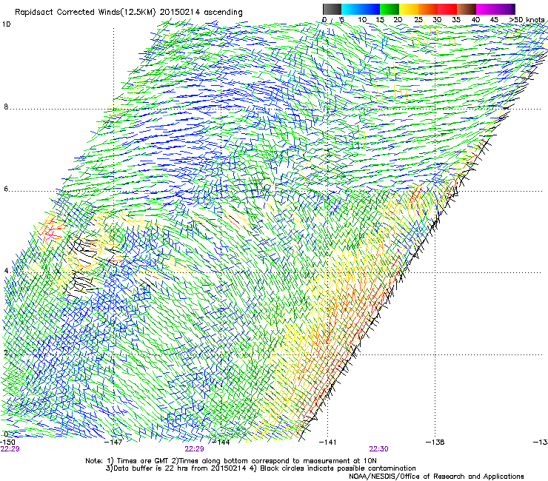Click the title text 'Rapidscat Corrected Winds(12.5KM)'
This screenshot has height=481, width=548.
coord(86,13)
